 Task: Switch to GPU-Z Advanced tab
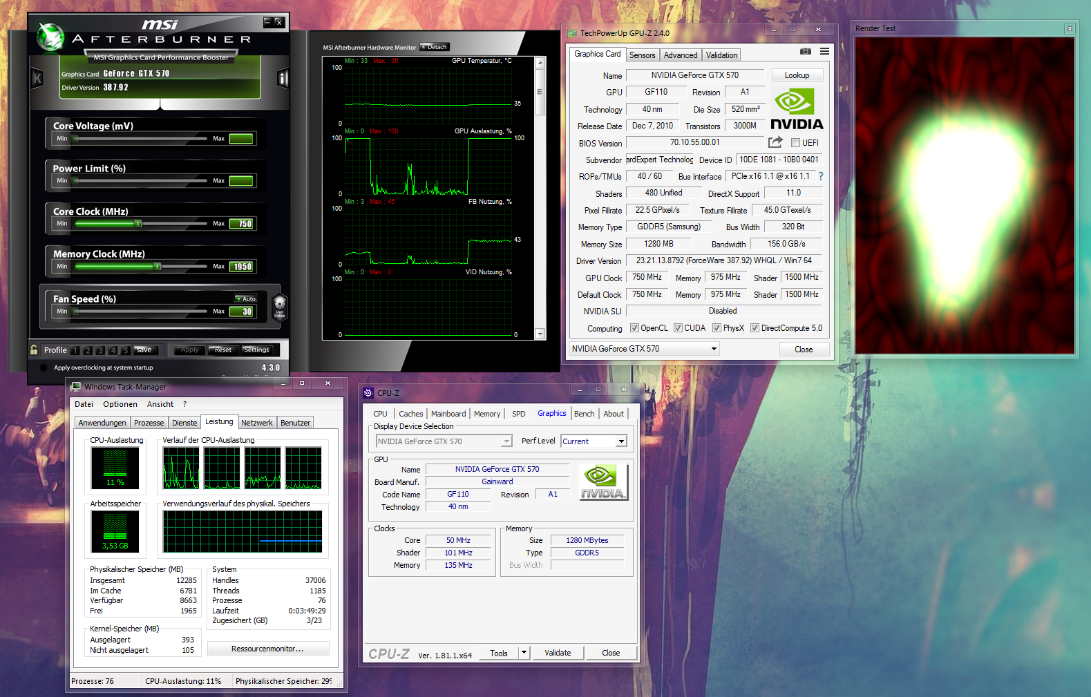tap(681, 55)
